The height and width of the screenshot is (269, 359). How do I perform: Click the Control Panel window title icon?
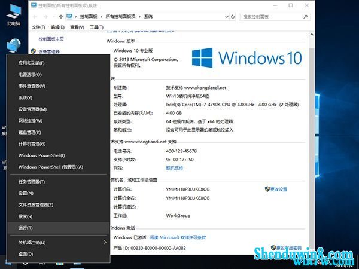tap(34, 5)
